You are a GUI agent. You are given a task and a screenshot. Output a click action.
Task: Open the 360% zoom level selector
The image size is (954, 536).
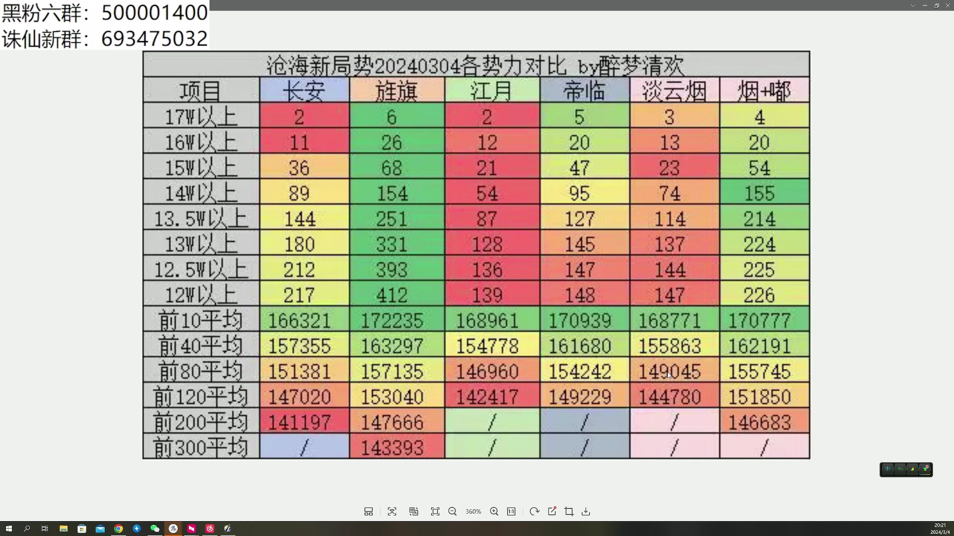[473, 512]
